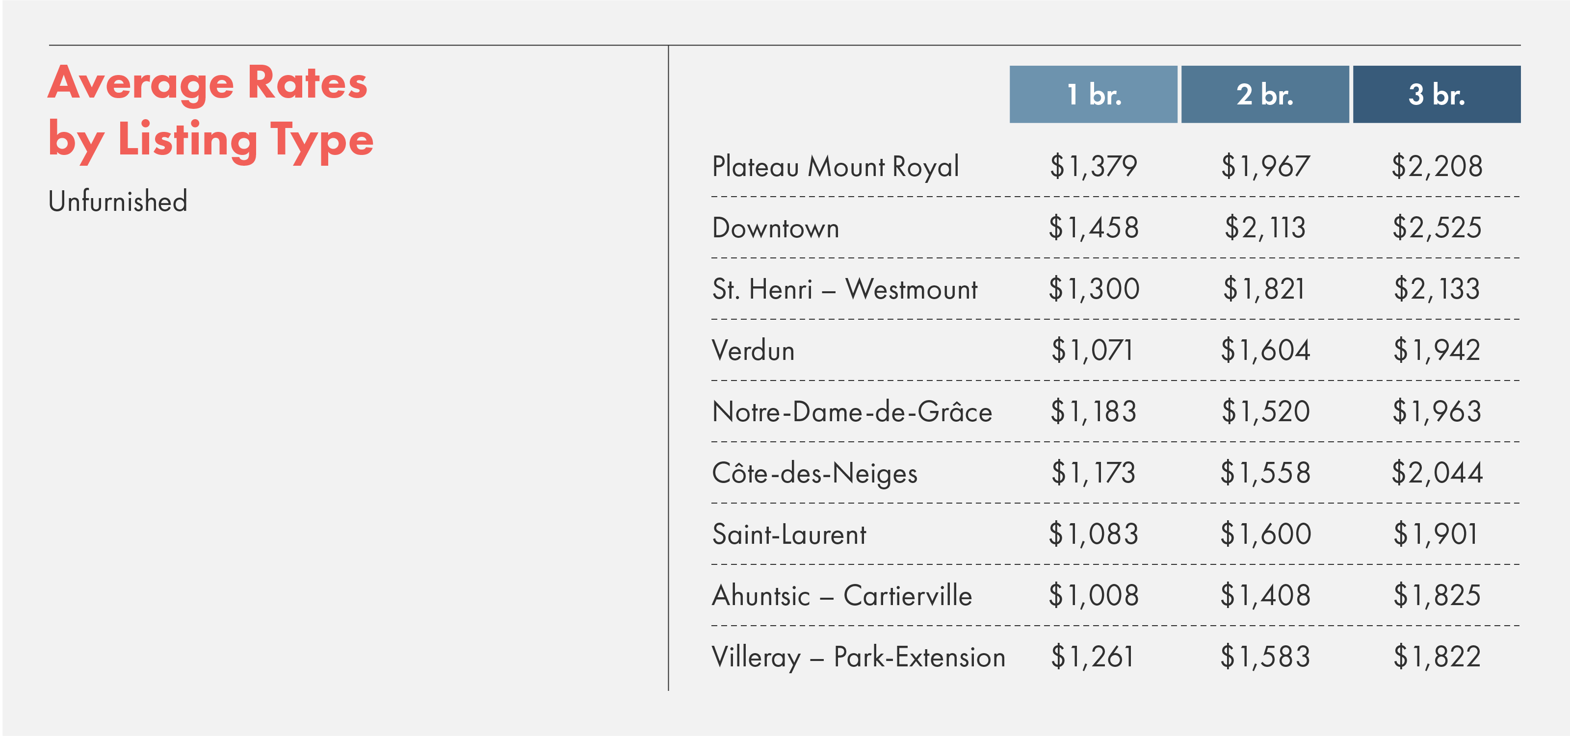Click the Average Rates by Listing Type title
The height and width of the screenshot is (736, 1570).
(x=210, y=112)
